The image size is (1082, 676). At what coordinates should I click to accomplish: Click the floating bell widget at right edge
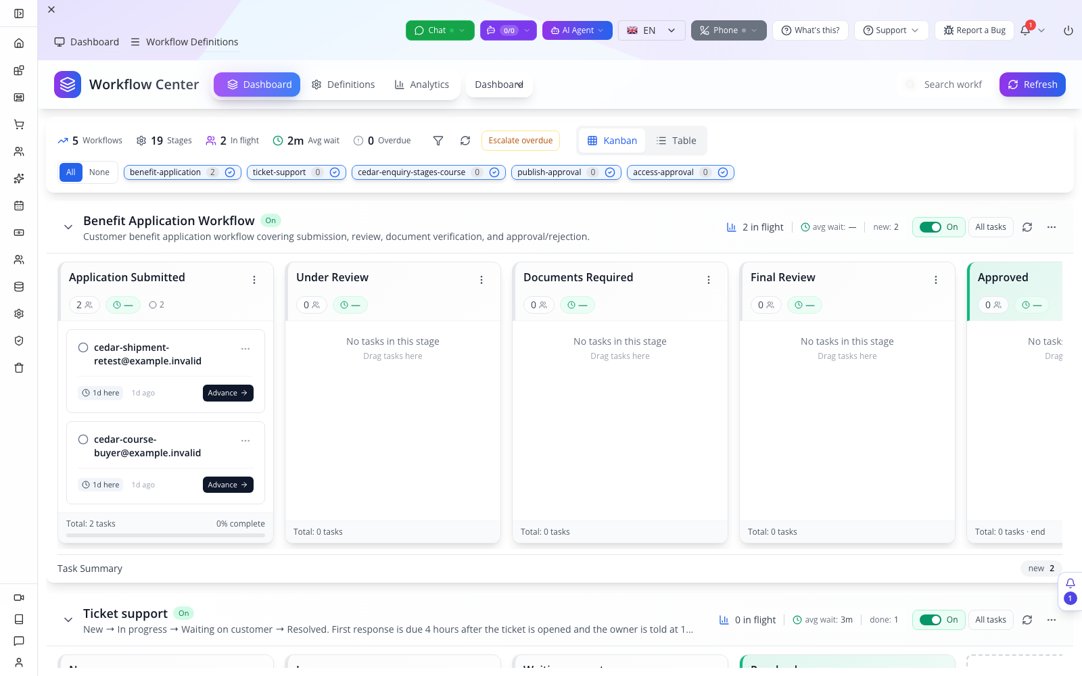pos(1070,591)
